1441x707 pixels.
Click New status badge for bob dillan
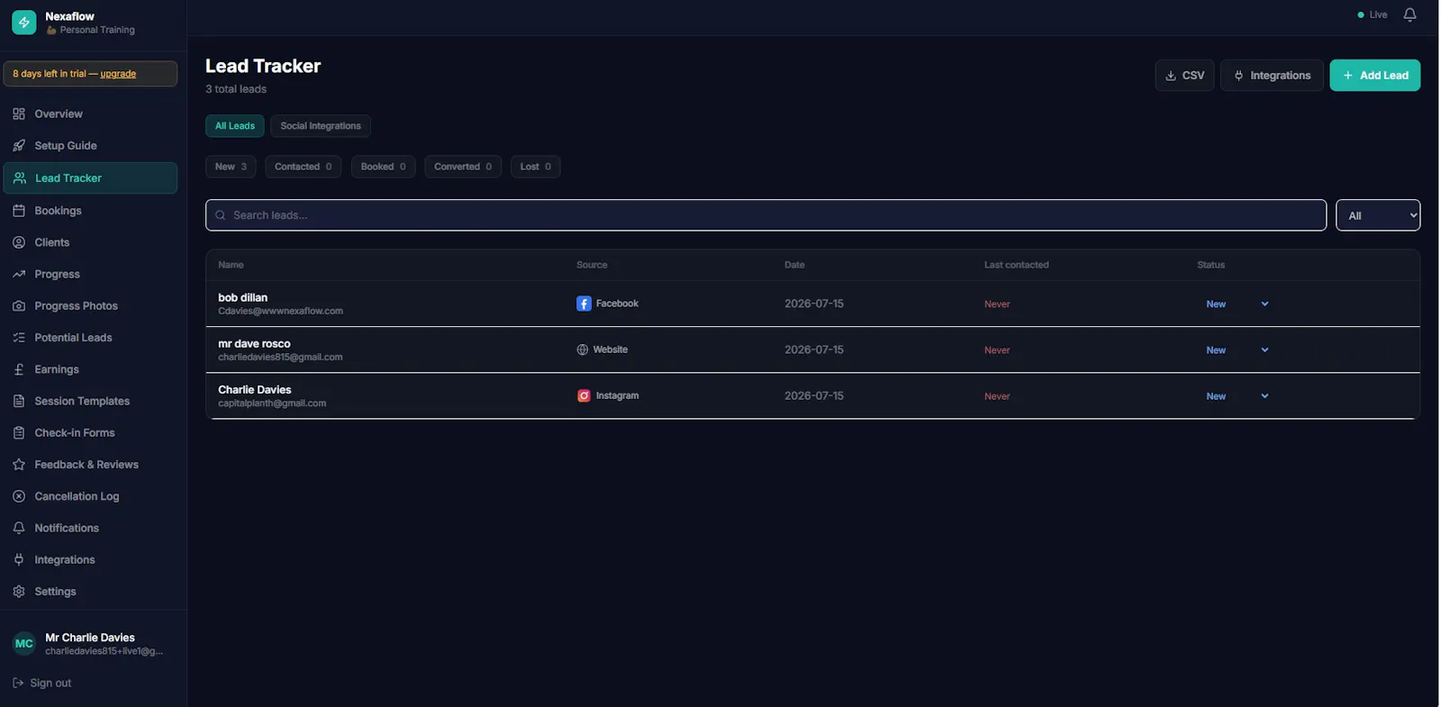[x=1216, y=304]
